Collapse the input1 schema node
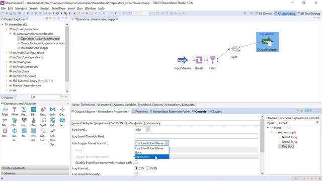This screenshot has width=322, height=181. (268, 128)
